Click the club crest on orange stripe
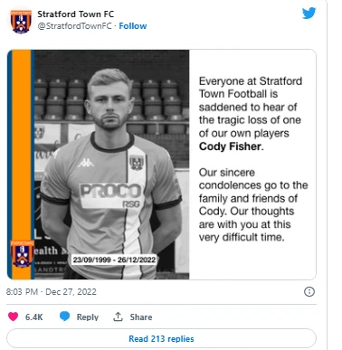Image resolution: width=342 pixels, height=350 pixels. [x=22, y=253]
